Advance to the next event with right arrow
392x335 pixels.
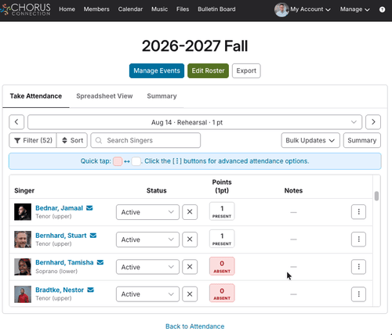(373, 122)
